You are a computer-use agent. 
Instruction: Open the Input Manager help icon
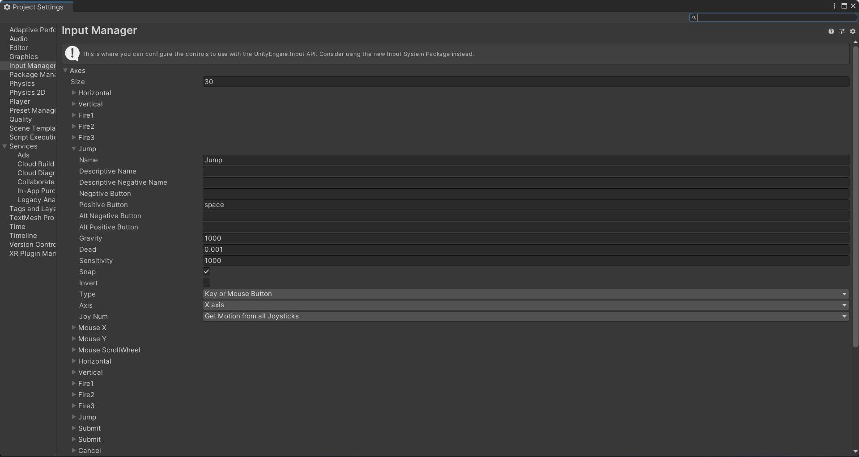(x=832, y=31)
